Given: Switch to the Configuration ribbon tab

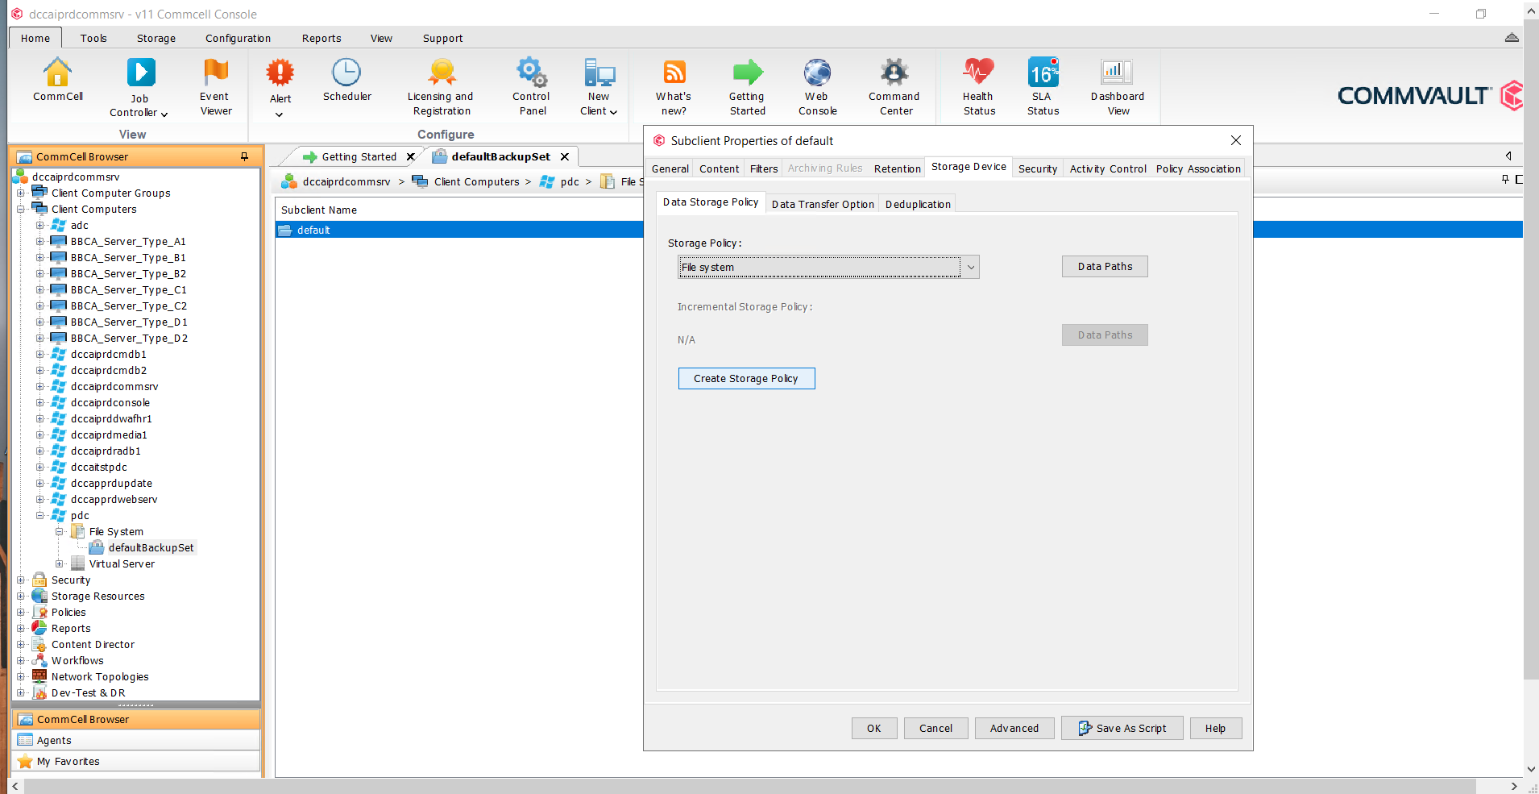Looking at the screenshot, I should pos(238,38).
